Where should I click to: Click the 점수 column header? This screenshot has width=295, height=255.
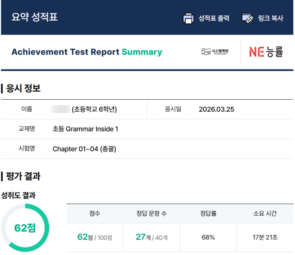pos(95,213)
